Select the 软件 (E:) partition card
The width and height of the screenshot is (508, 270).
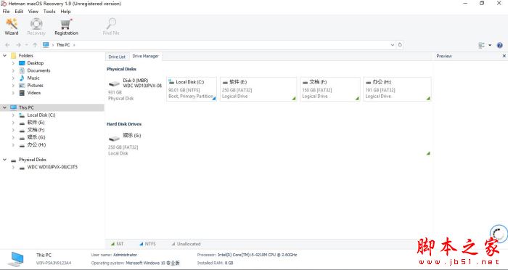(258, 89)
